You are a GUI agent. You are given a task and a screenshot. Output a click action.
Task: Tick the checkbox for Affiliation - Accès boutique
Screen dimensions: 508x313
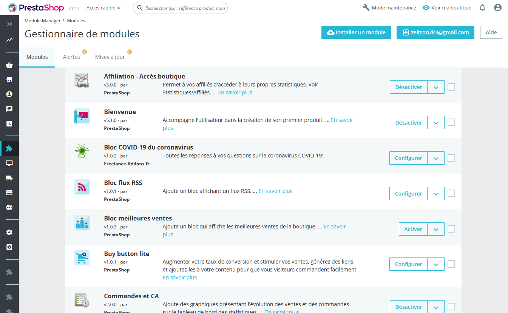(x=451, y=87)
